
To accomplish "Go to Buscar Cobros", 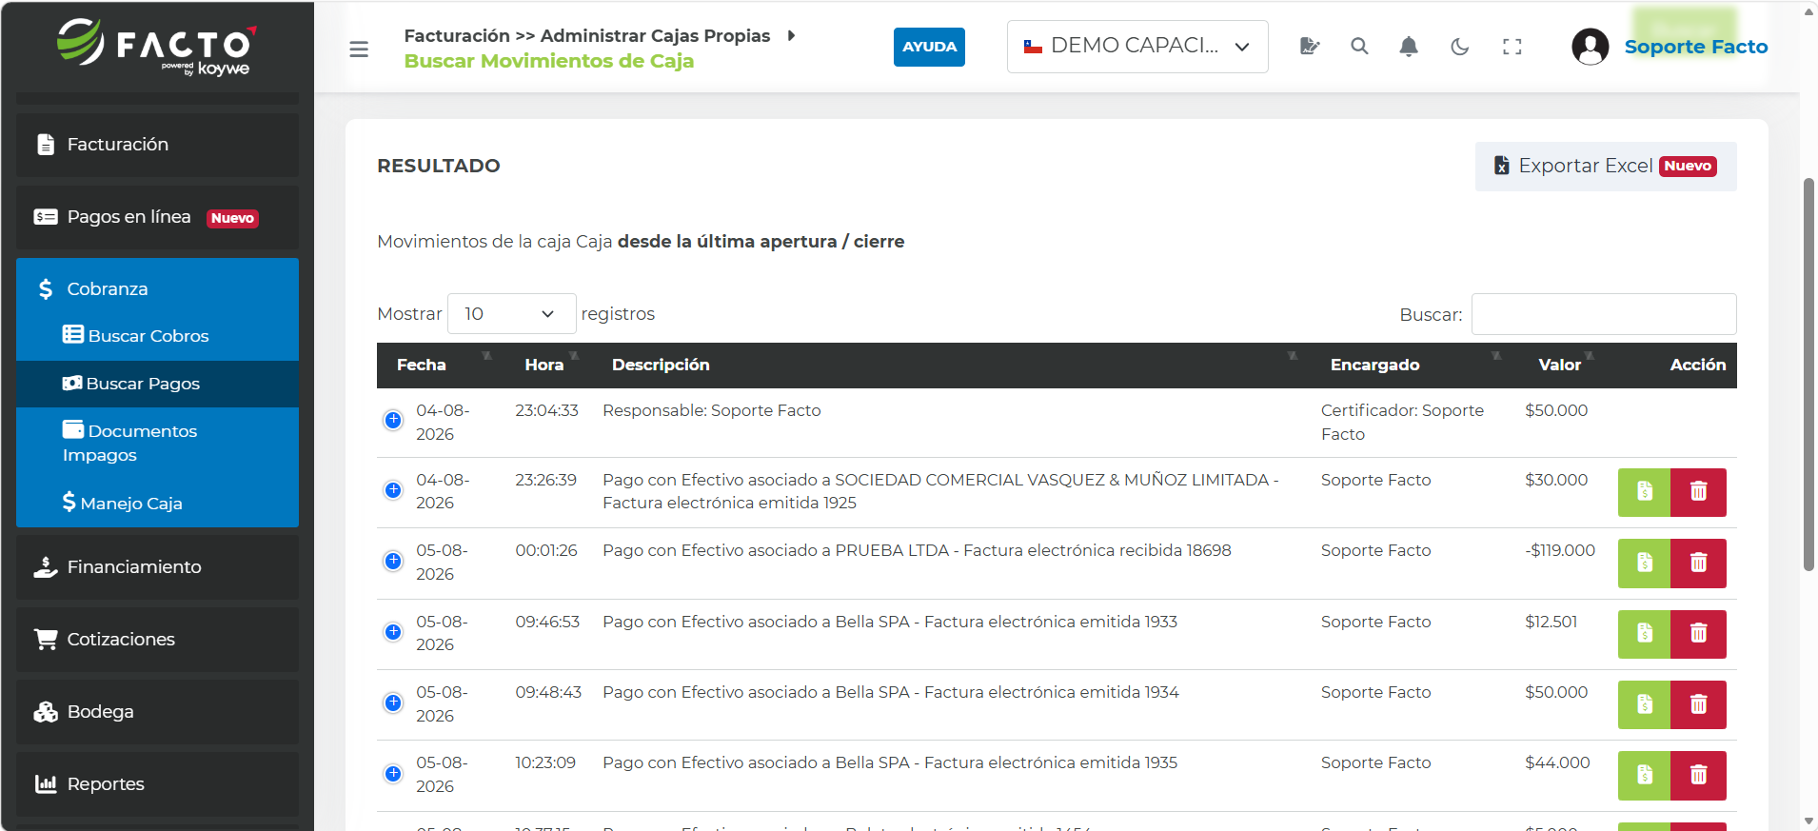I will click(x=157, y=336).
